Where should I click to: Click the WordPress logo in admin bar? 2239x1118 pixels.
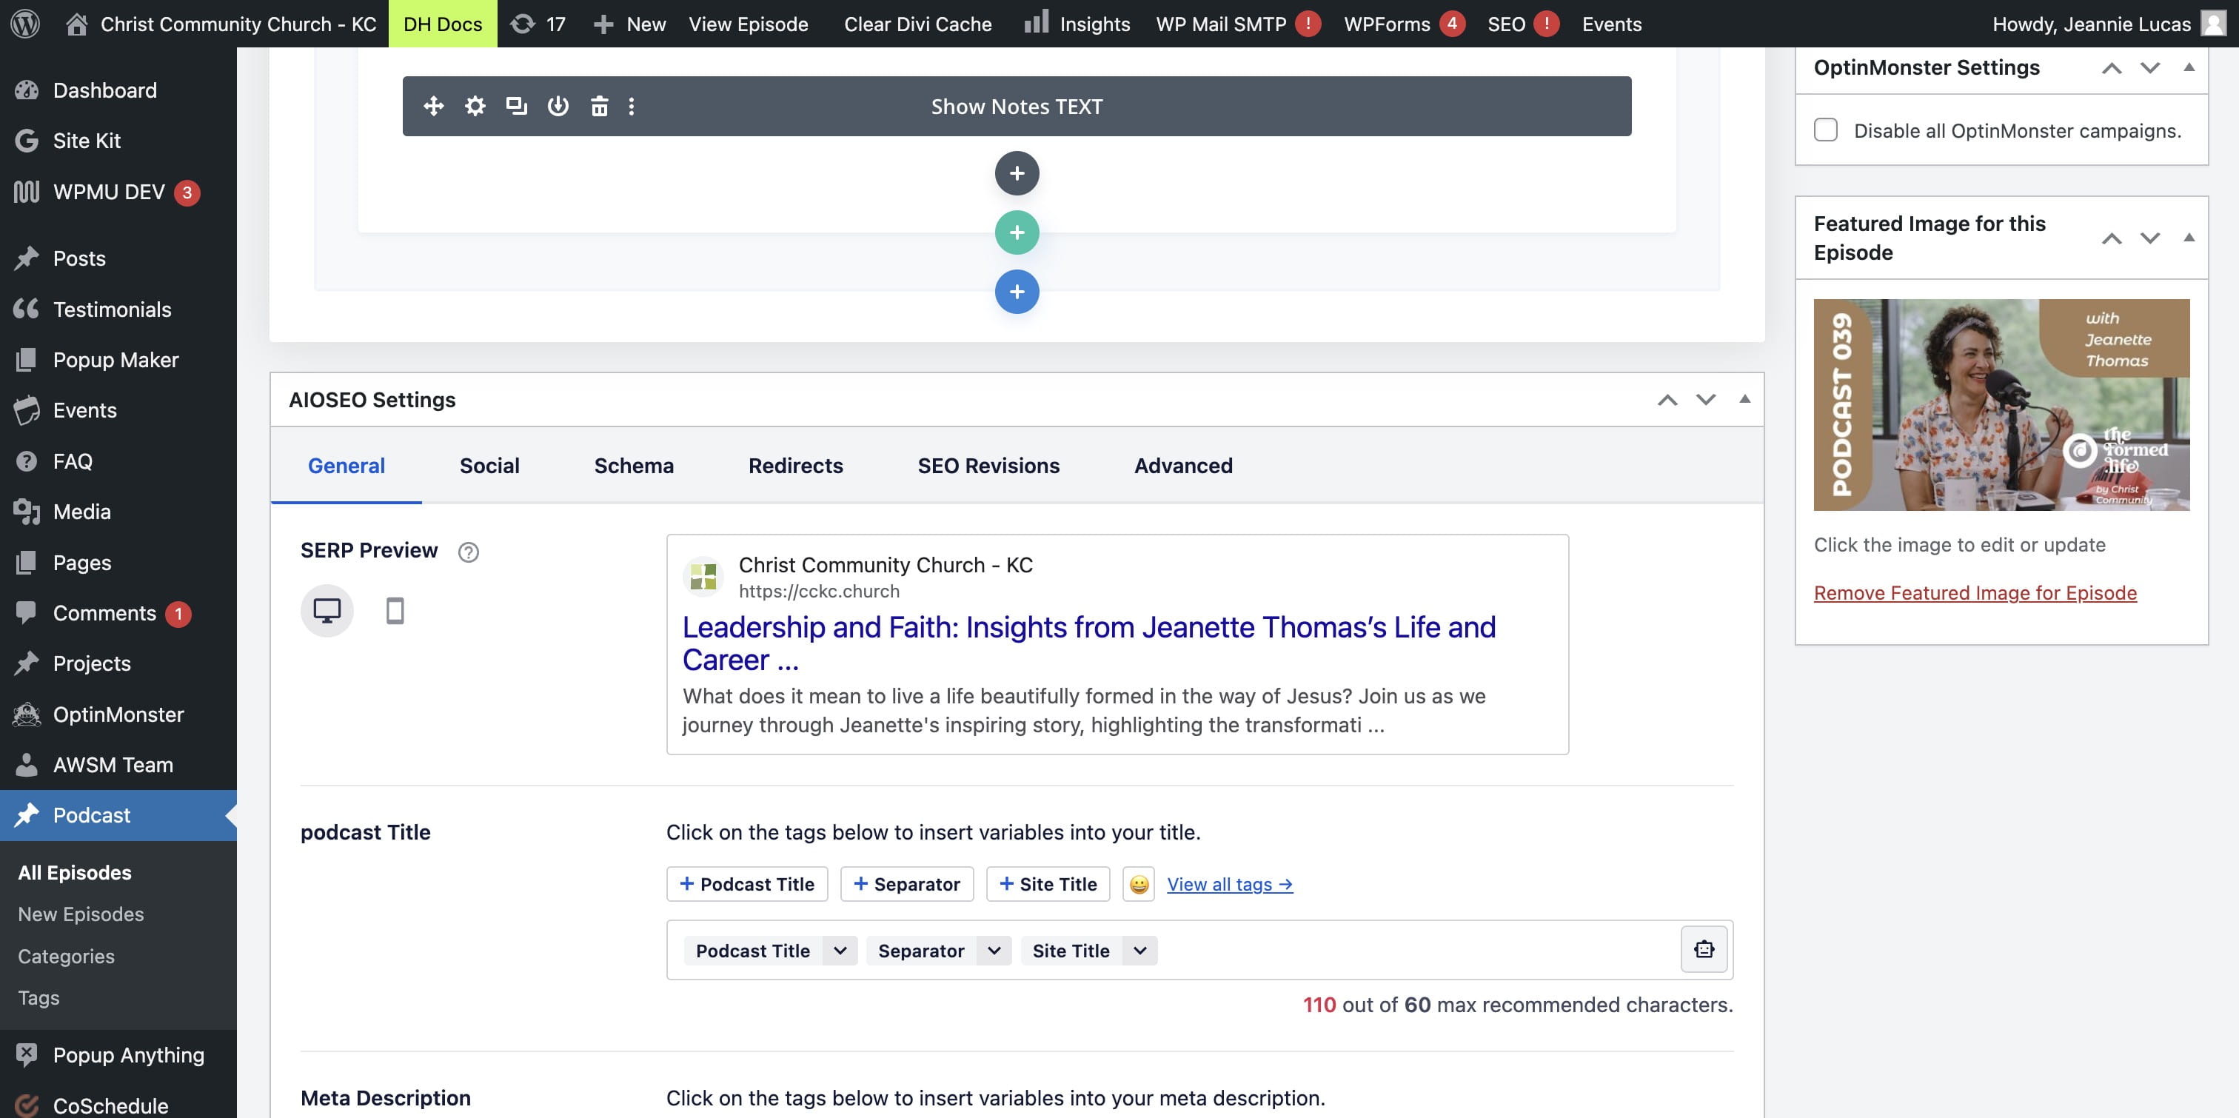(25, 24)
